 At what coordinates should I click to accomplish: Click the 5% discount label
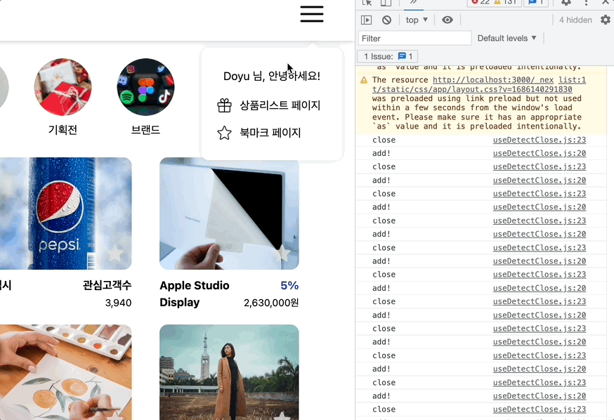coord(289,286)
